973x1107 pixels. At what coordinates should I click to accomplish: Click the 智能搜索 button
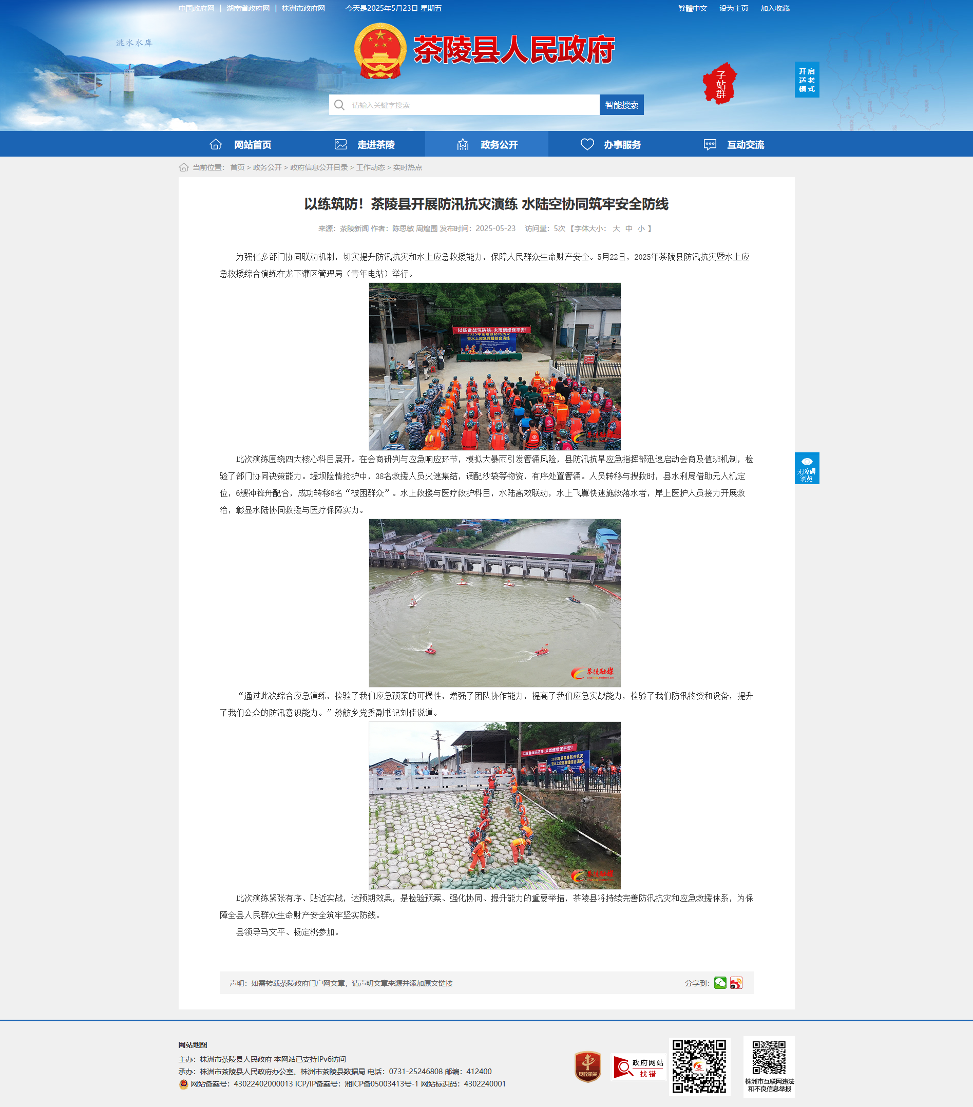coord(622,105)
